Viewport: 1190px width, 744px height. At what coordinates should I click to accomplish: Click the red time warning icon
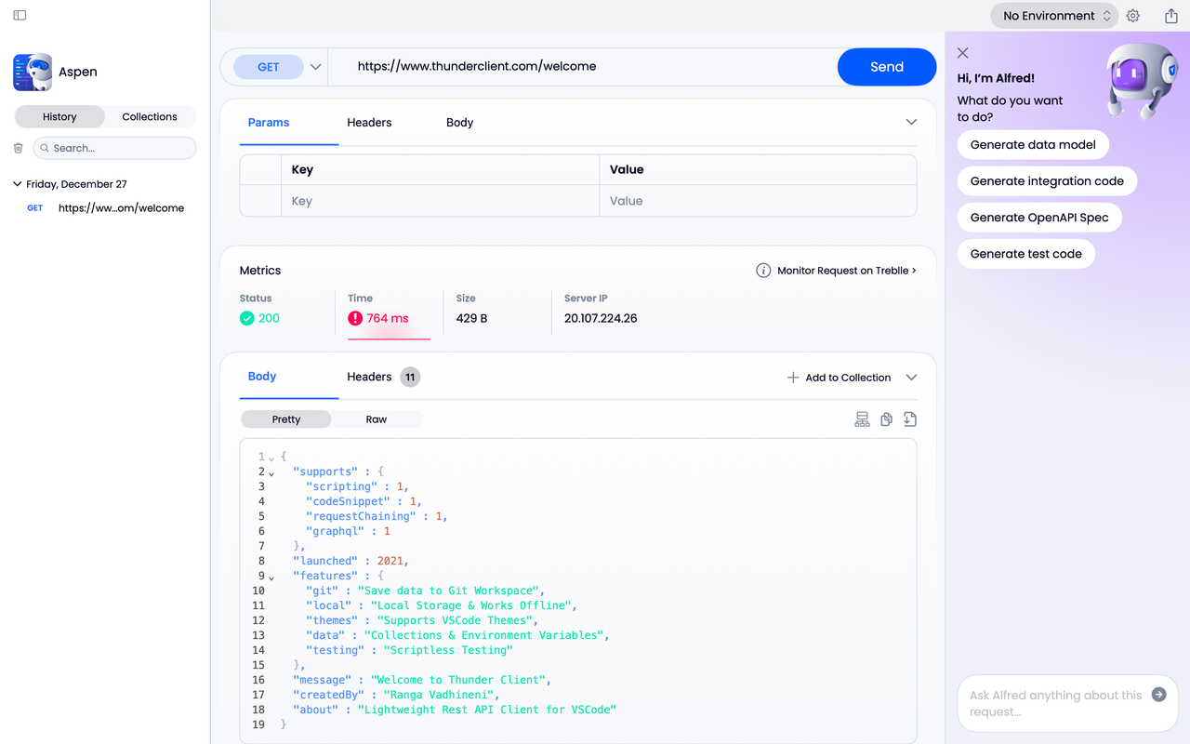click(355, 318)
